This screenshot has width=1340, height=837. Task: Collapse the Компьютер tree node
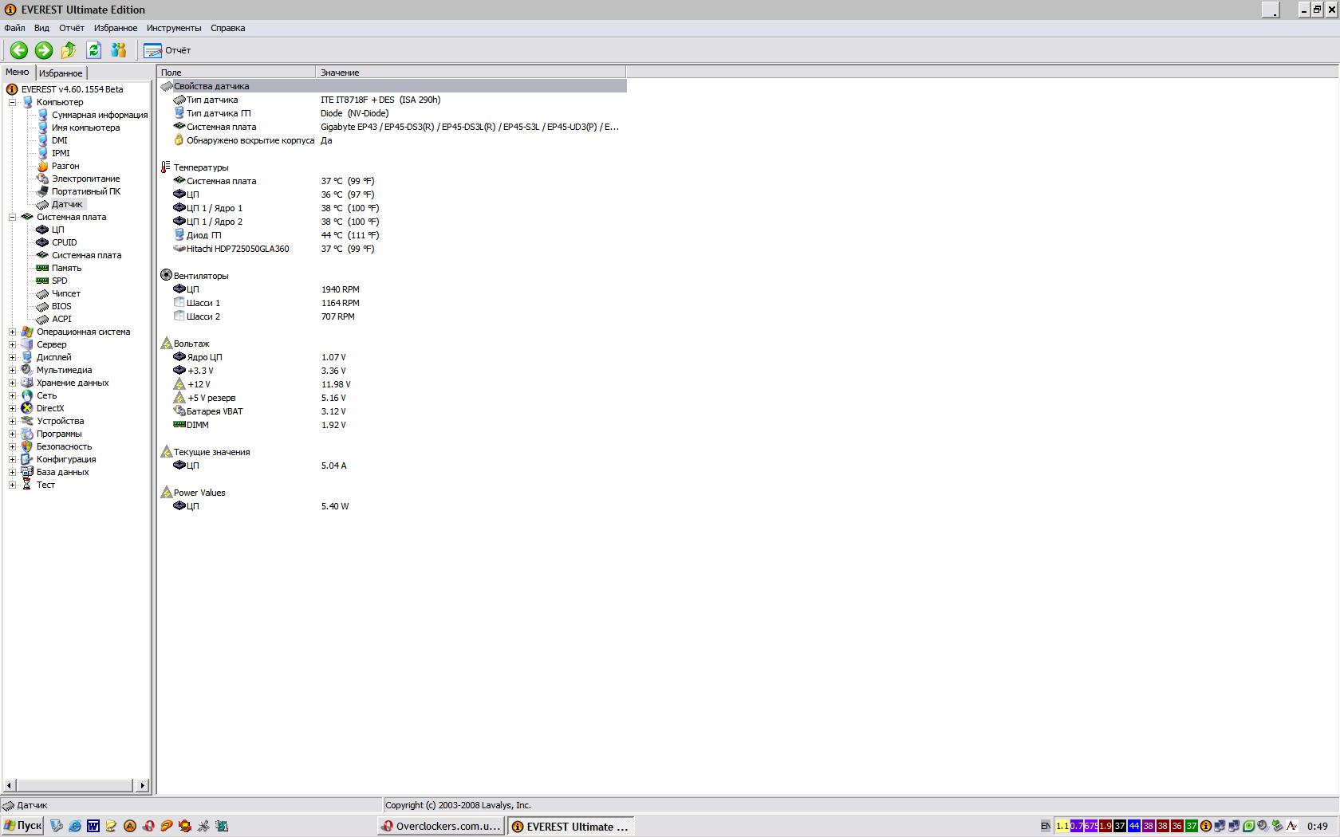point(13,102)
